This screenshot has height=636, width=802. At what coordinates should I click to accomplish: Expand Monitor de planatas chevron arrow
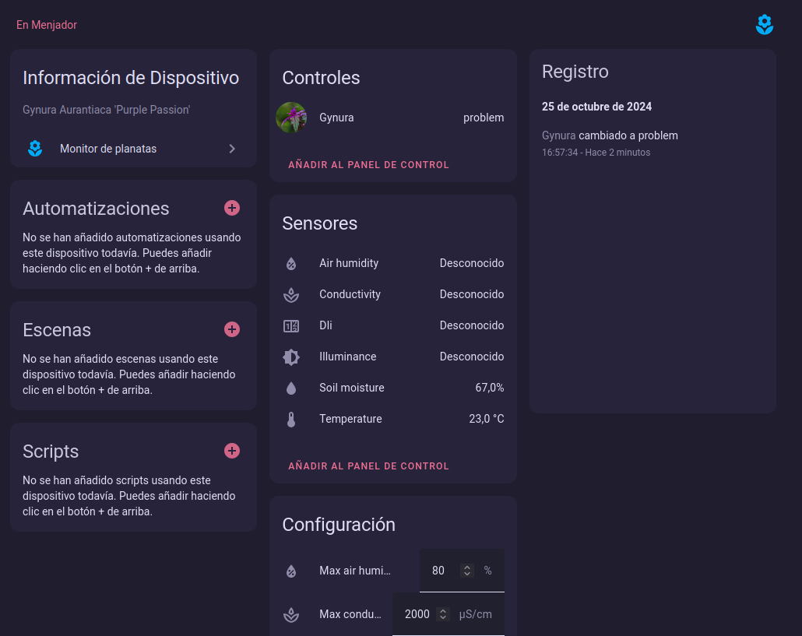(232, 149)
